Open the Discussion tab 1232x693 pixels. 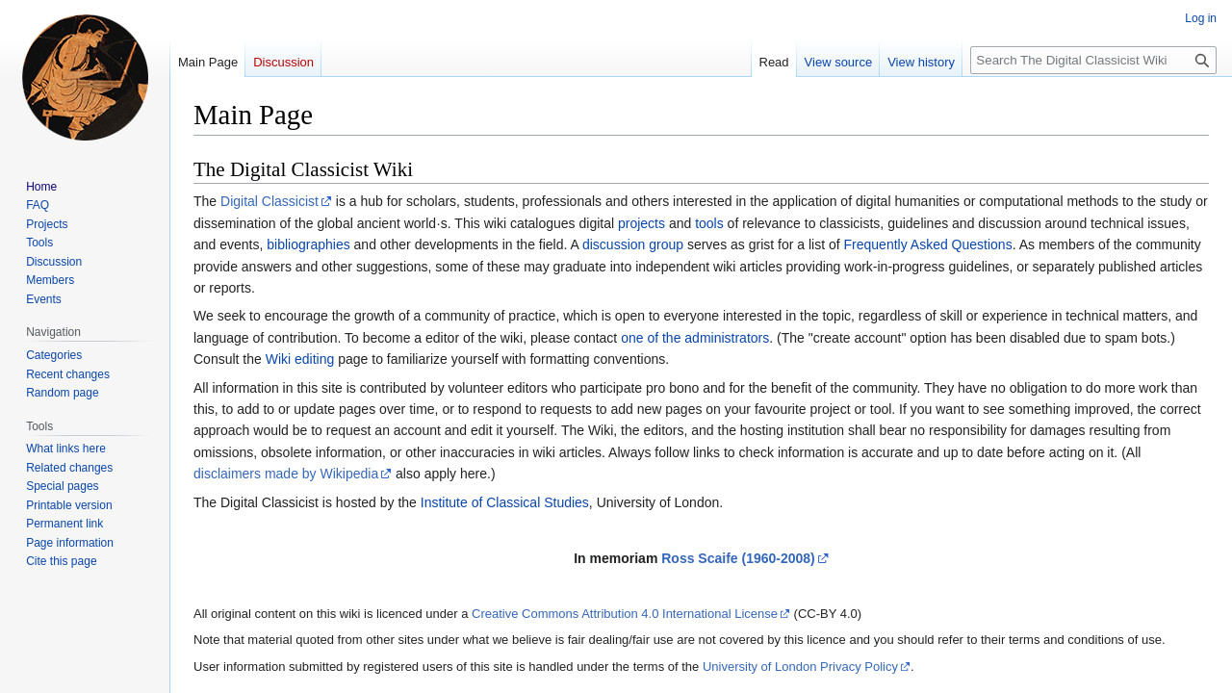tap(283, 63)
